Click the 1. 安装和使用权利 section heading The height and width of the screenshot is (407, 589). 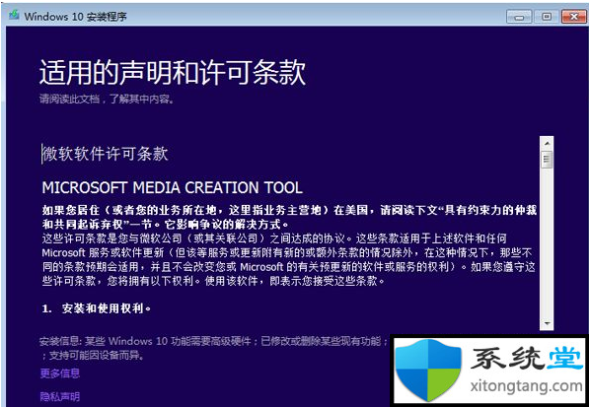click(x=97, y=308)
